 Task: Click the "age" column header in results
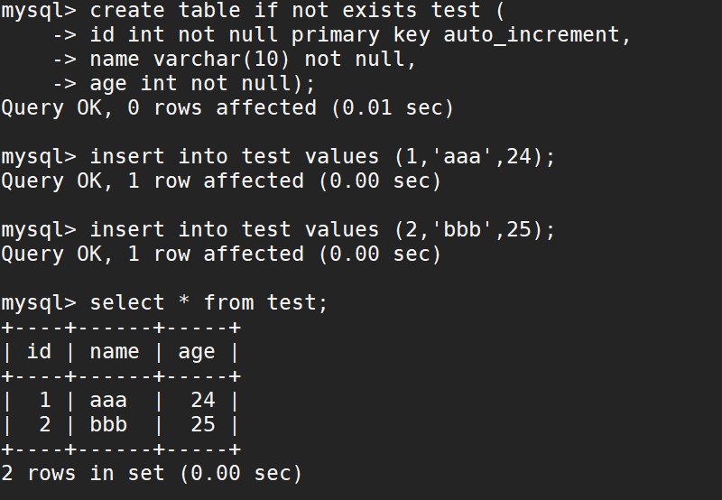tap(197, 352)
